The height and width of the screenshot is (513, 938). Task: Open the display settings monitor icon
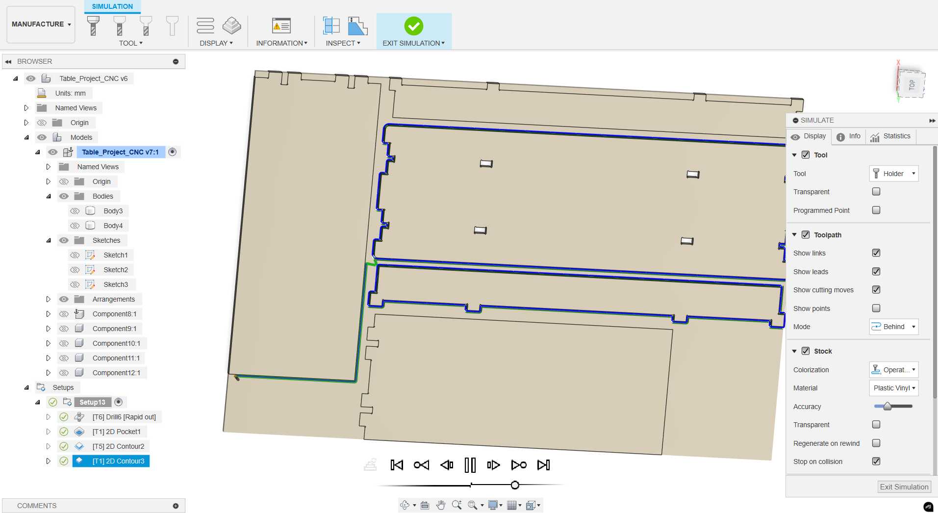[x=493, y=505]
